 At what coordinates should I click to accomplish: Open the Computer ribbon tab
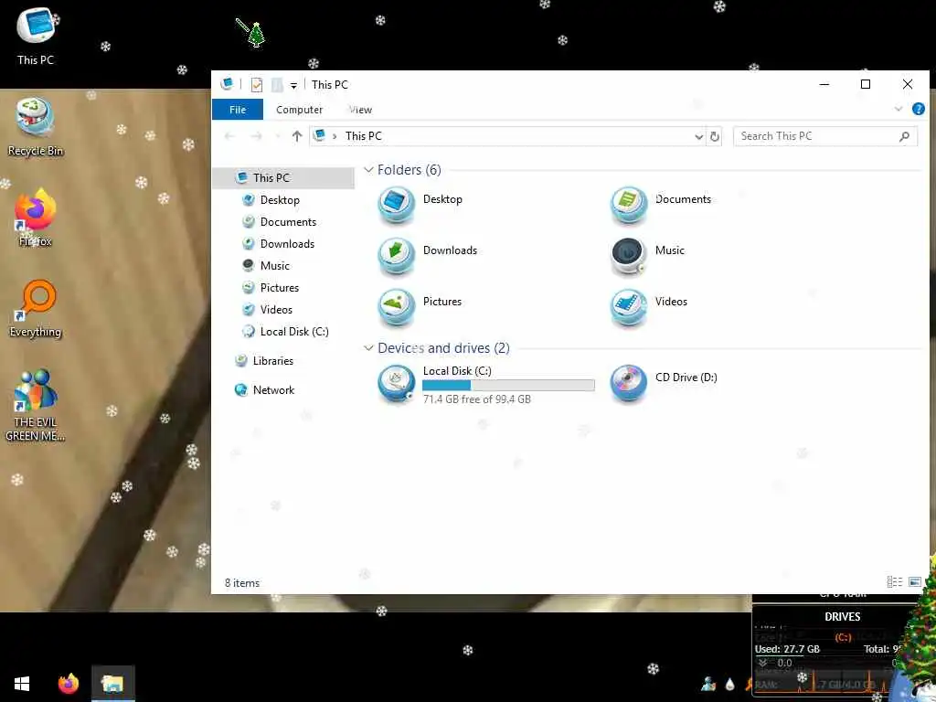(299, 110)
